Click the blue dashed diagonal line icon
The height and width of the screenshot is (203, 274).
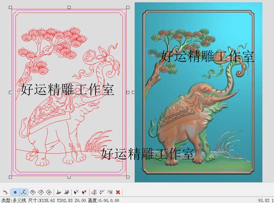click(x=102, y=192)
